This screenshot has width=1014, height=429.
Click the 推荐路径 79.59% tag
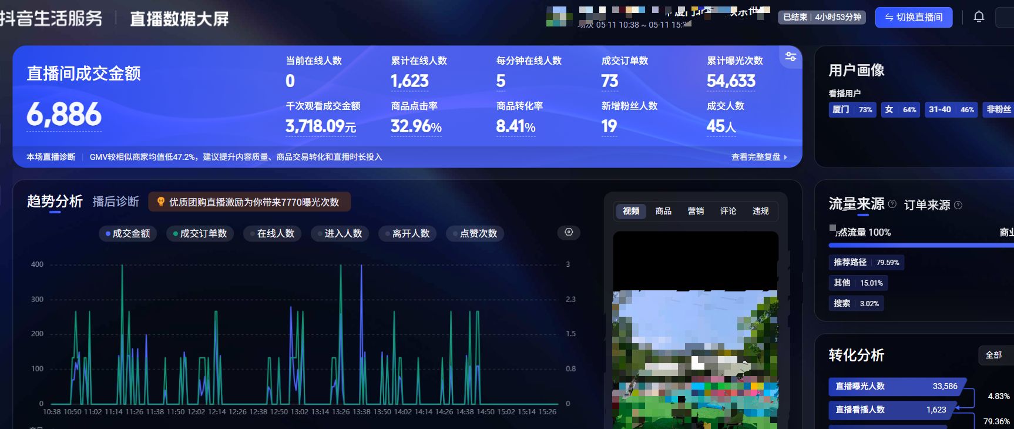(x=866, y=262)
